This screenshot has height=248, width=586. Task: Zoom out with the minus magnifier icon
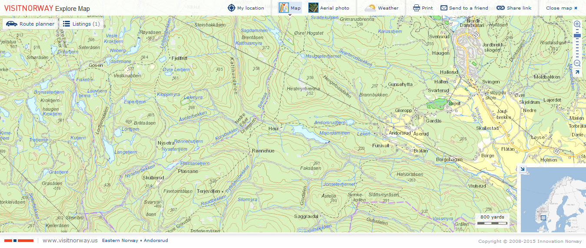(577, 63)
